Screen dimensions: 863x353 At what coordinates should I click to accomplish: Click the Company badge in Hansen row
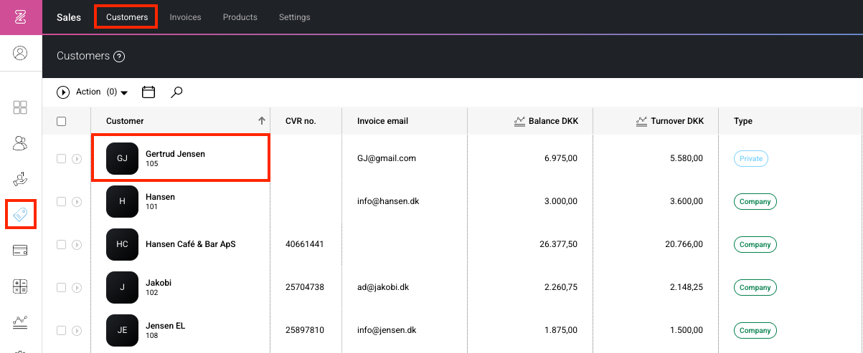point(755,202)
